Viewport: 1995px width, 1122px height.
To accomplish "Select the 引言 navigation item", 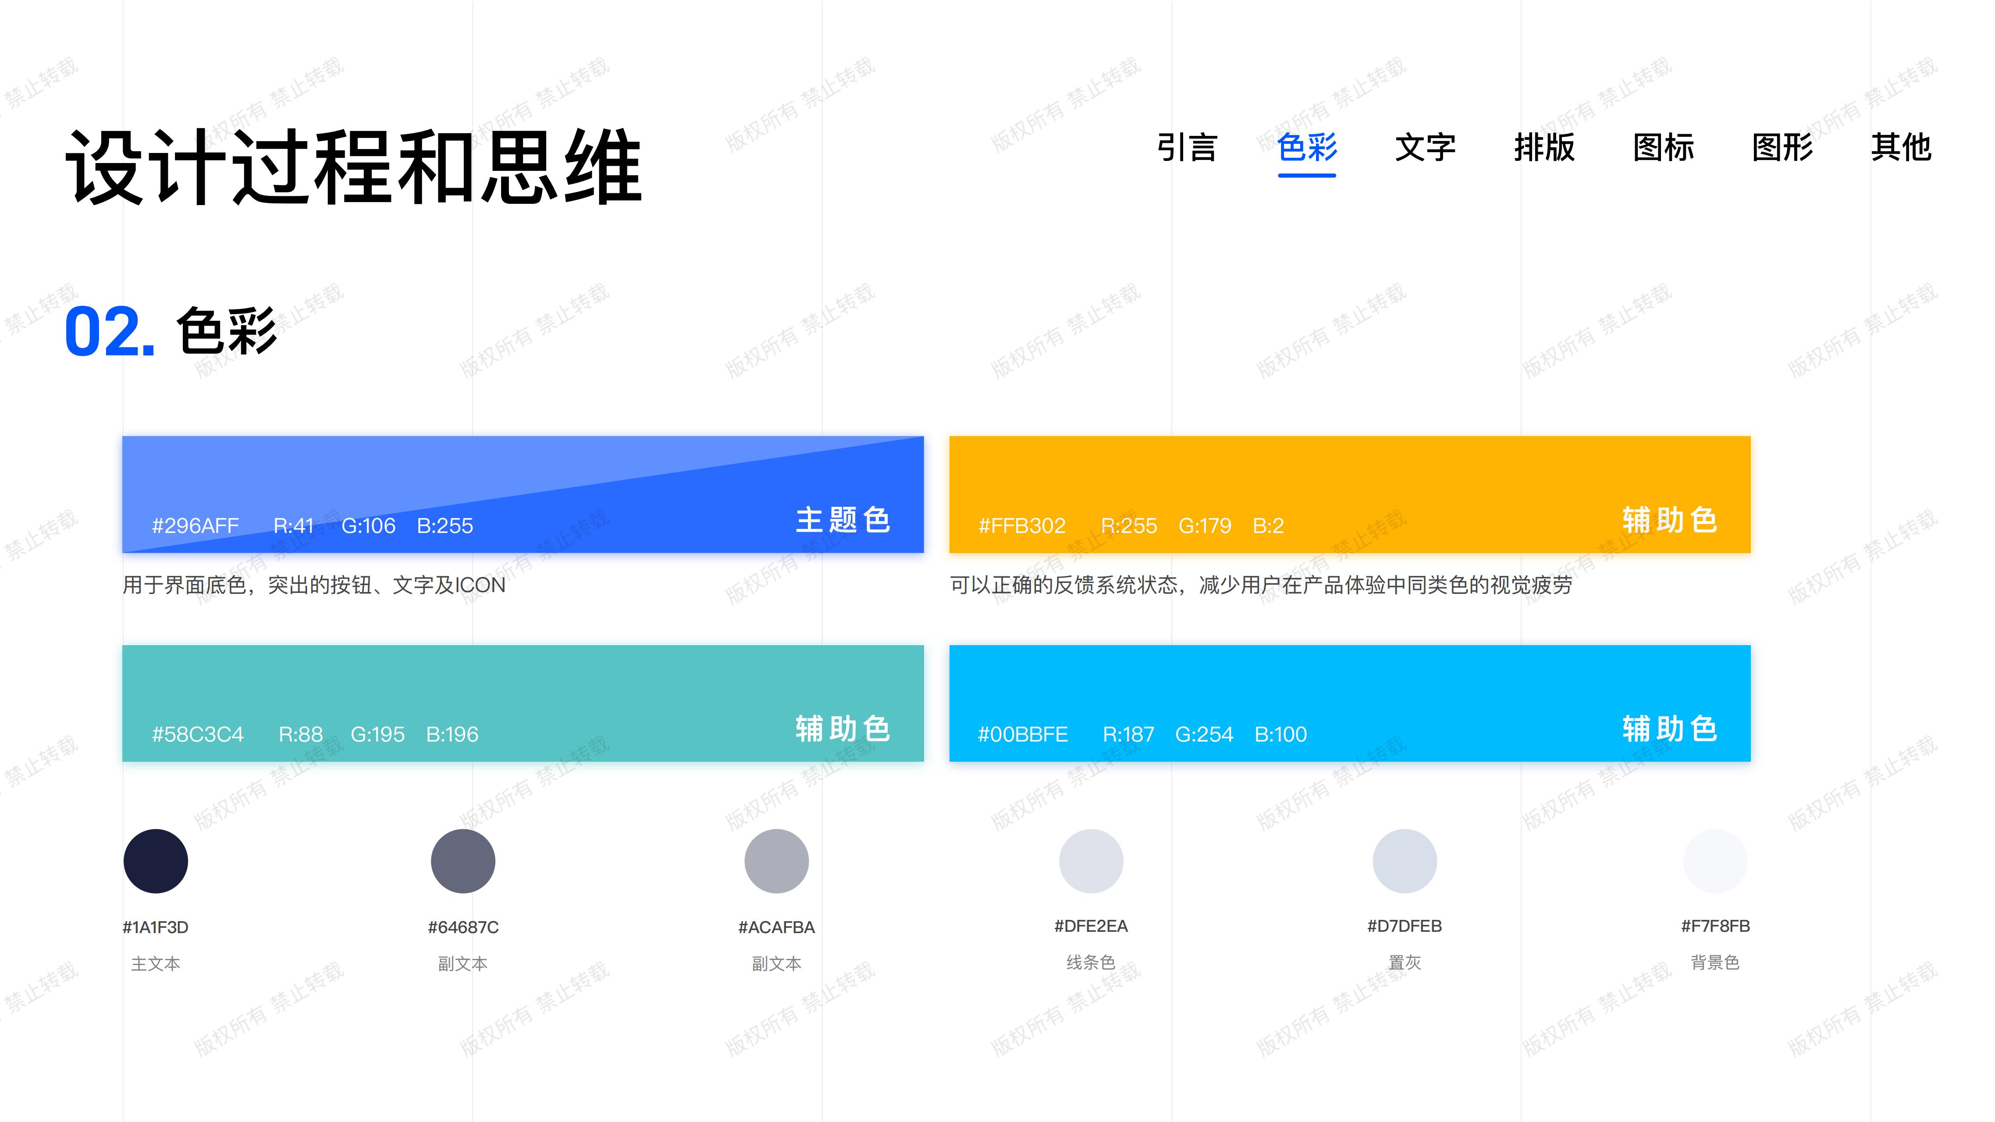I will 1187,148.
